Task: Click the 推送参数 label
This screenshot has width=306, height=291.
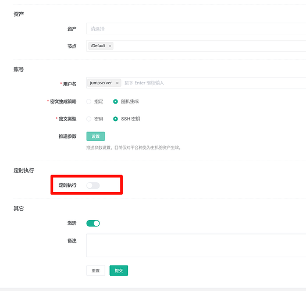Action: (x=67, y=136)
